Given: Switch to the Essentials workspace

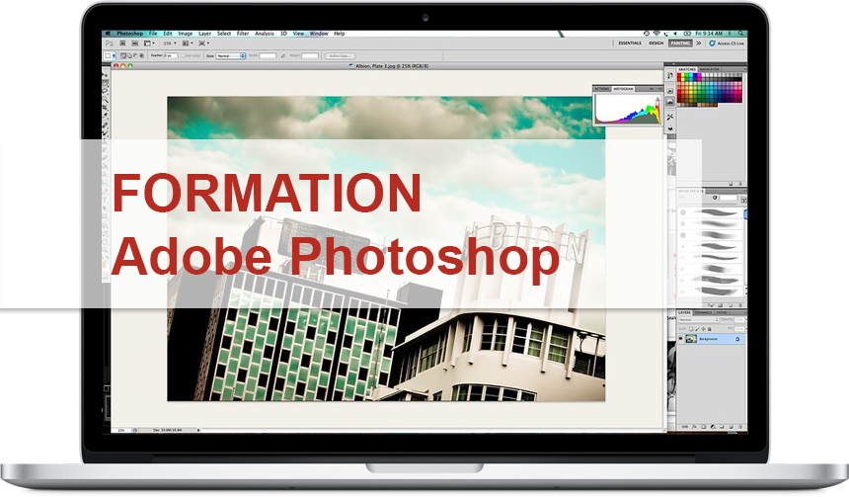Looking at the screenshot, I should tap(630, 42).
